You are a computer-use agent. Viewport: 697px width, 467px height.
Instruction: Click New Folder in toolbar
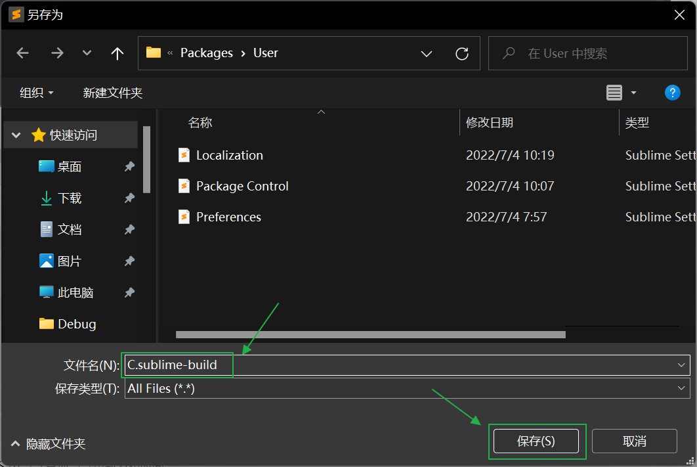point(113,93)
